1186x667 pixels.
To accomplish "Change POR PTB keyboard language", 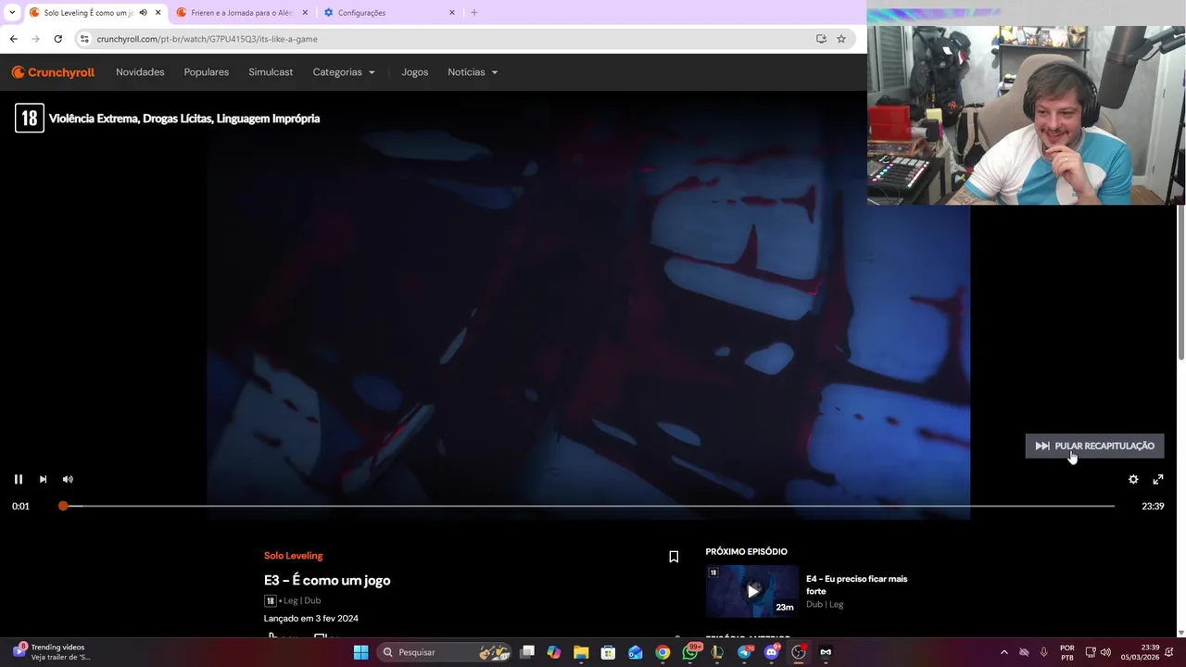I will pos(1067,652).
